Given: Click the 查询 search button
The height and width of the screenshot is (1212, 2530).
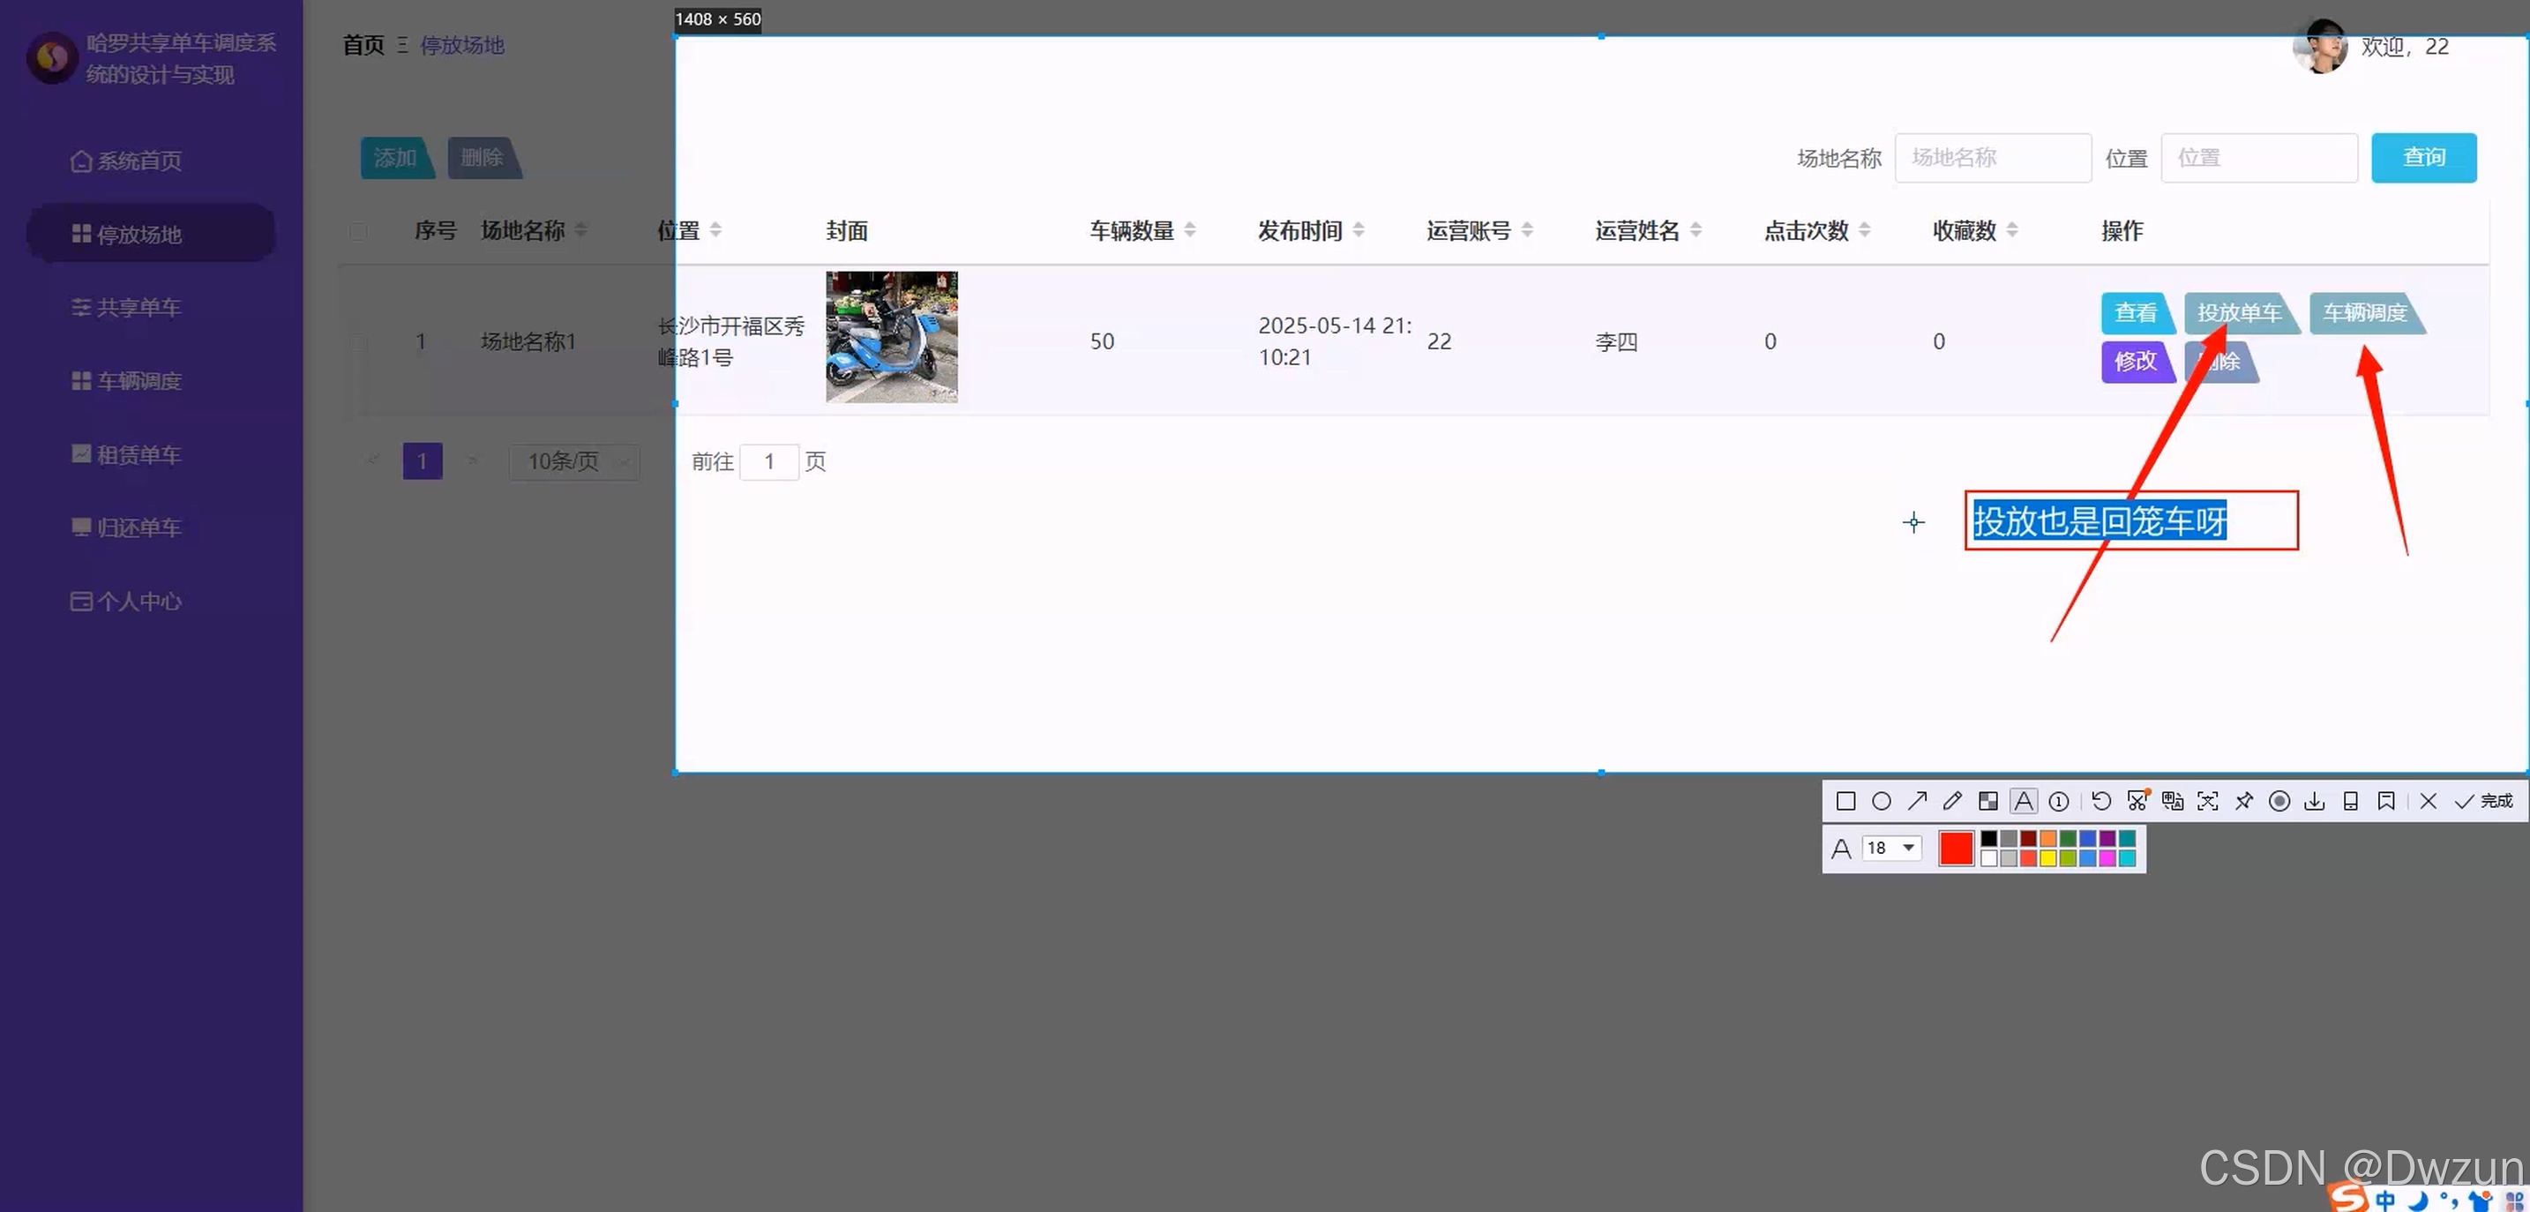Looking at the screenshot, I should (x=2423, y=157).
